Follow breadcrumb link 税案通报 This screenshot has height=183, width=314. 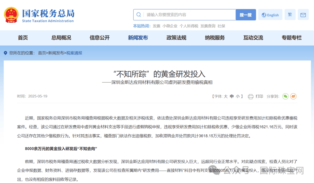(74, 53)
